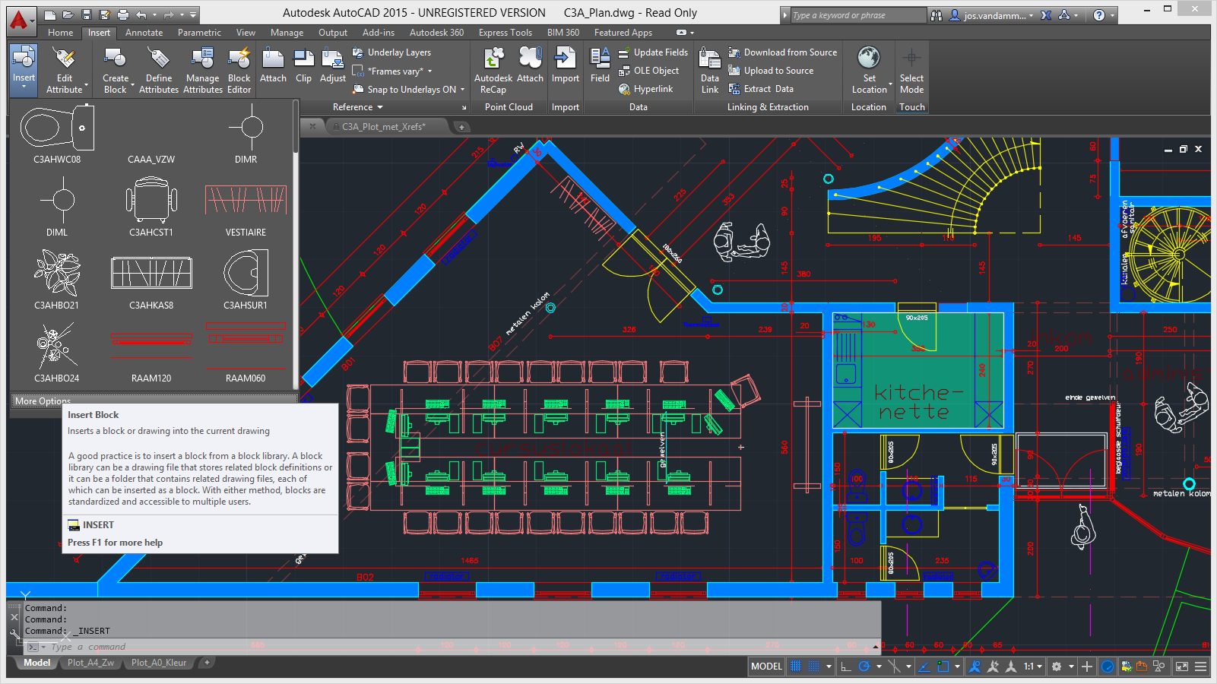Click OLE Object button
This screenshot has width=1217, height=684.
point(648,71)
